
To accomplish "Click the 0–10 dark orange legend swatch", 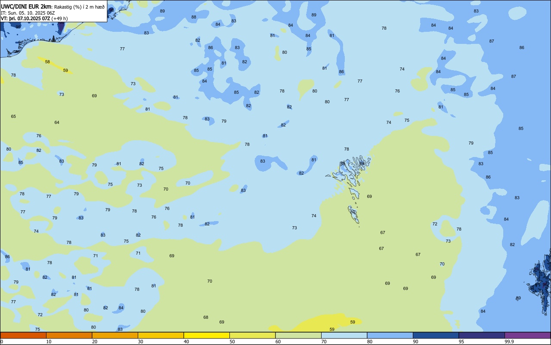I will (x=23, y=335).
